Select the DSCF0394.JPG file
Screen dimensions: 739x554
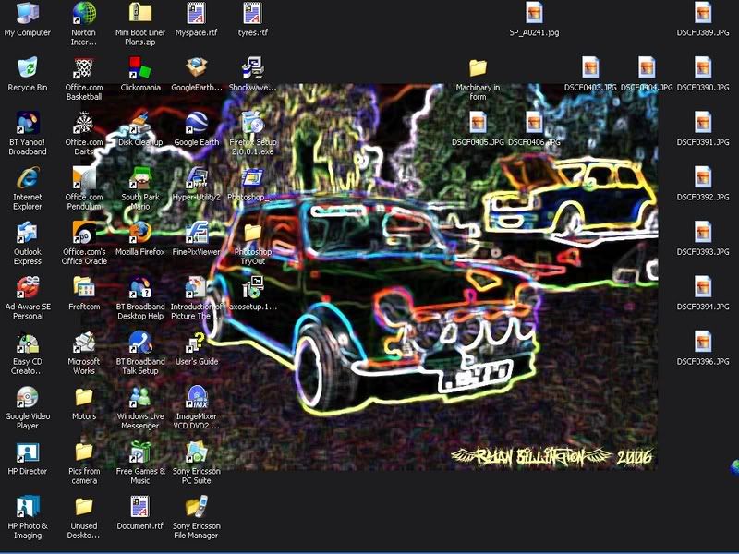[x=703, y=287]
